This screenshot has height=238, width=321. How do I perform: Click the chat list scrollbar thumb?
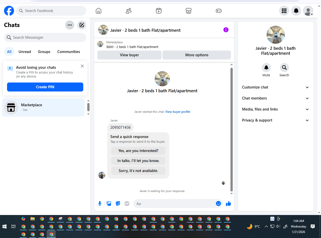pyautogui.click(x=88, y=107)
